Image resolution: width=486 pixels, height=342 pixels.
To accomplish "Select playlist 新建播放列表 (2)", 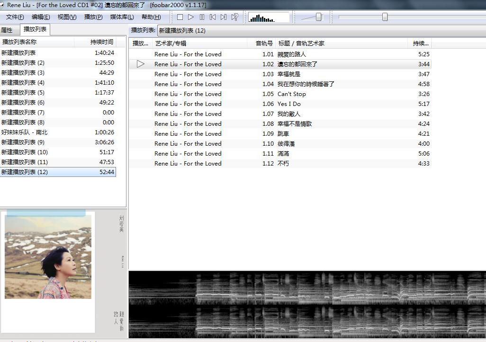I will 58,63.
